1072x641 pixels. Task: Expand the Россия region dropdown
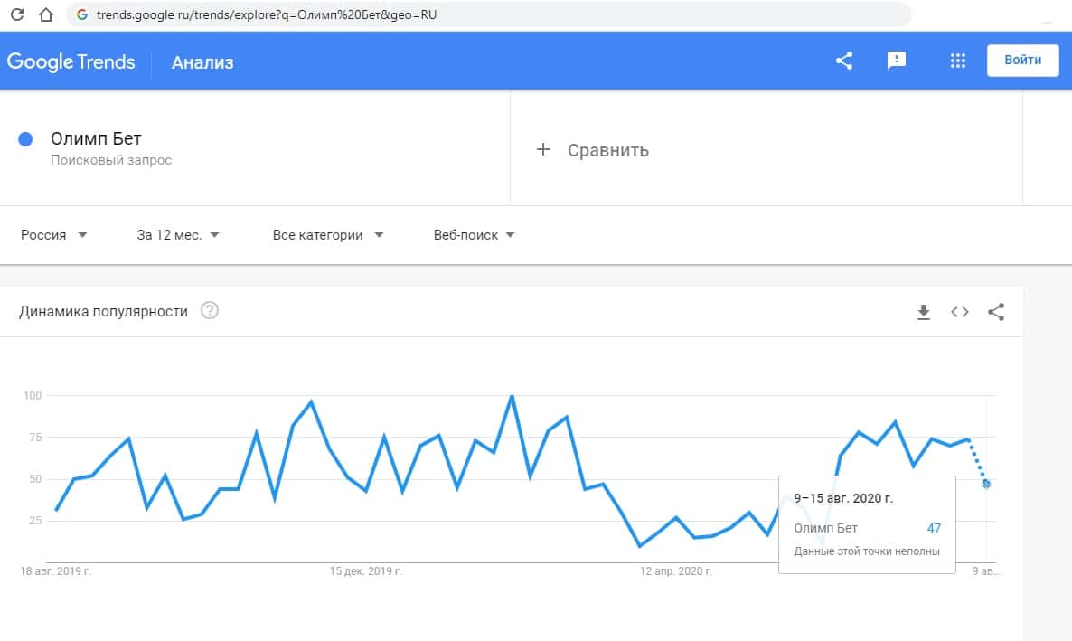pyautogui.click(x=54, y=235)
